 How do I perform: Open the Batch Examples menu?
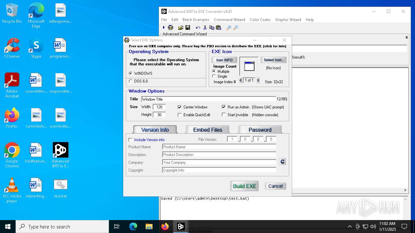click(196, 20)
